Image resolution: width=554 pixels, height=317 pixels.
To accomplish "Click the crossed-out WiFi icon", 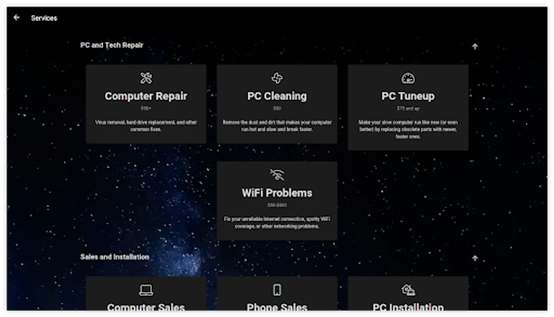I will tap(277, 175).
